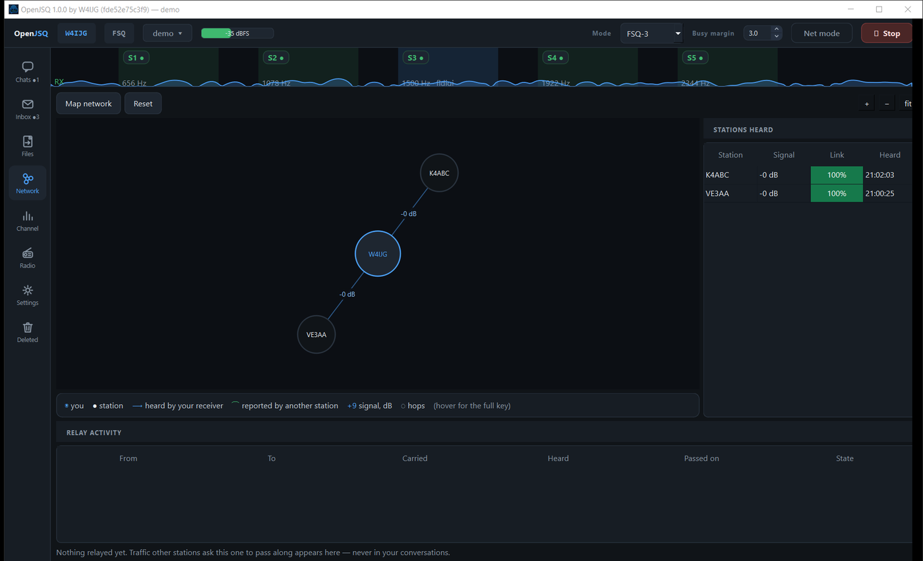The height and width of the screenshot is (561, 923).
Task: Open the Channel view in the sidebar
Action: [28, 221]
